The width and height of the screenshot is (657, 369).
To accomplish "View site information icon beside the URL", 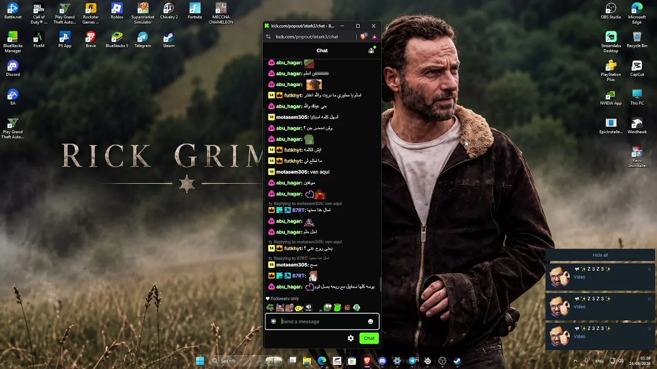I will [x=268, y=37].
